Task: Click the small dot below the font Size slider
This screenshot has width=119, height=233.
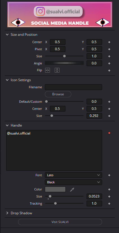Action: coord(48,199)
